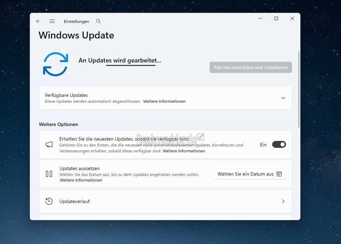The width and height of the screenshot is (341, 244).
Task: Open the hamburger navigation menu
Action: (52, 21)
